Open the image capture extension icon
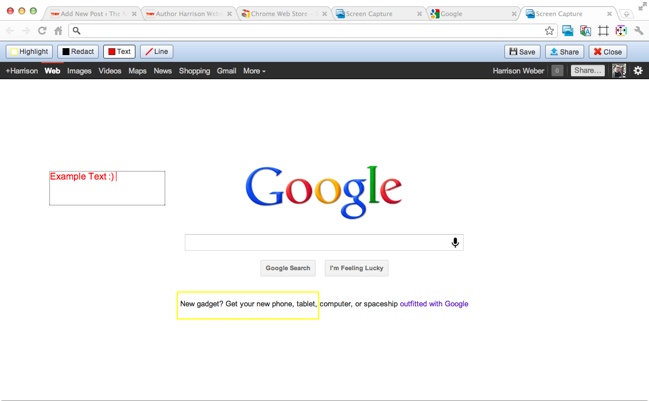 click(x=567, y=30)
